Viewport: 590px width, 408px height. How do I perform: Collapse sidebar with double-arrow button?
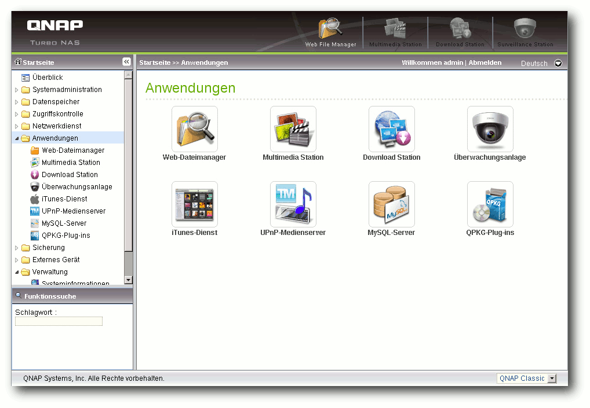click(x=127, y=61)
